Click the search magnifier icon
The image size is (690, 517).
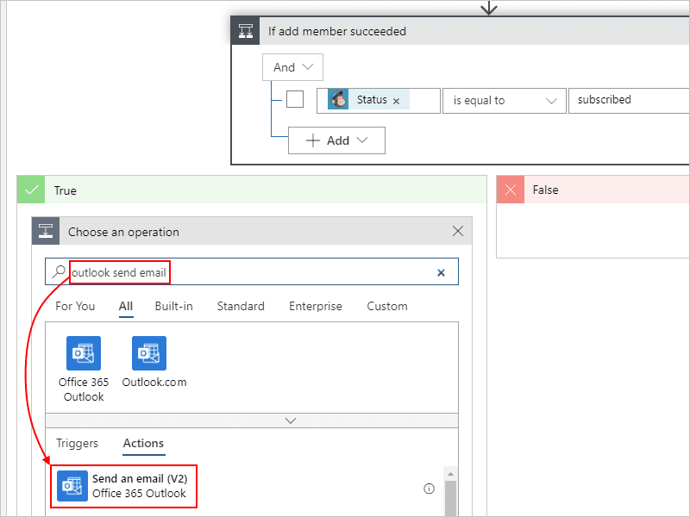pyautogui.click(x=59, y=271)
